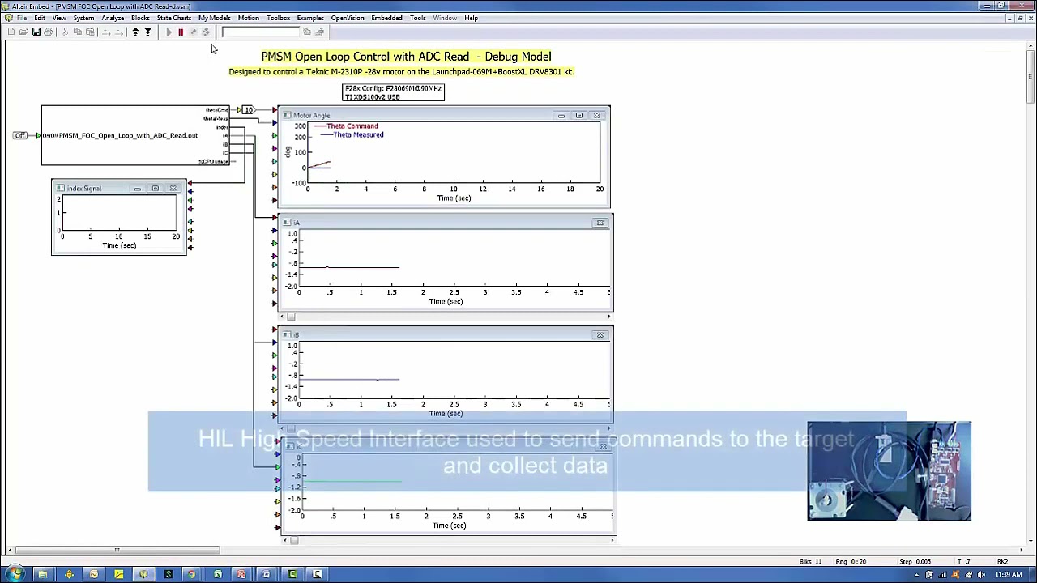Click the find-block icon beside the search field

click(307, 32)
